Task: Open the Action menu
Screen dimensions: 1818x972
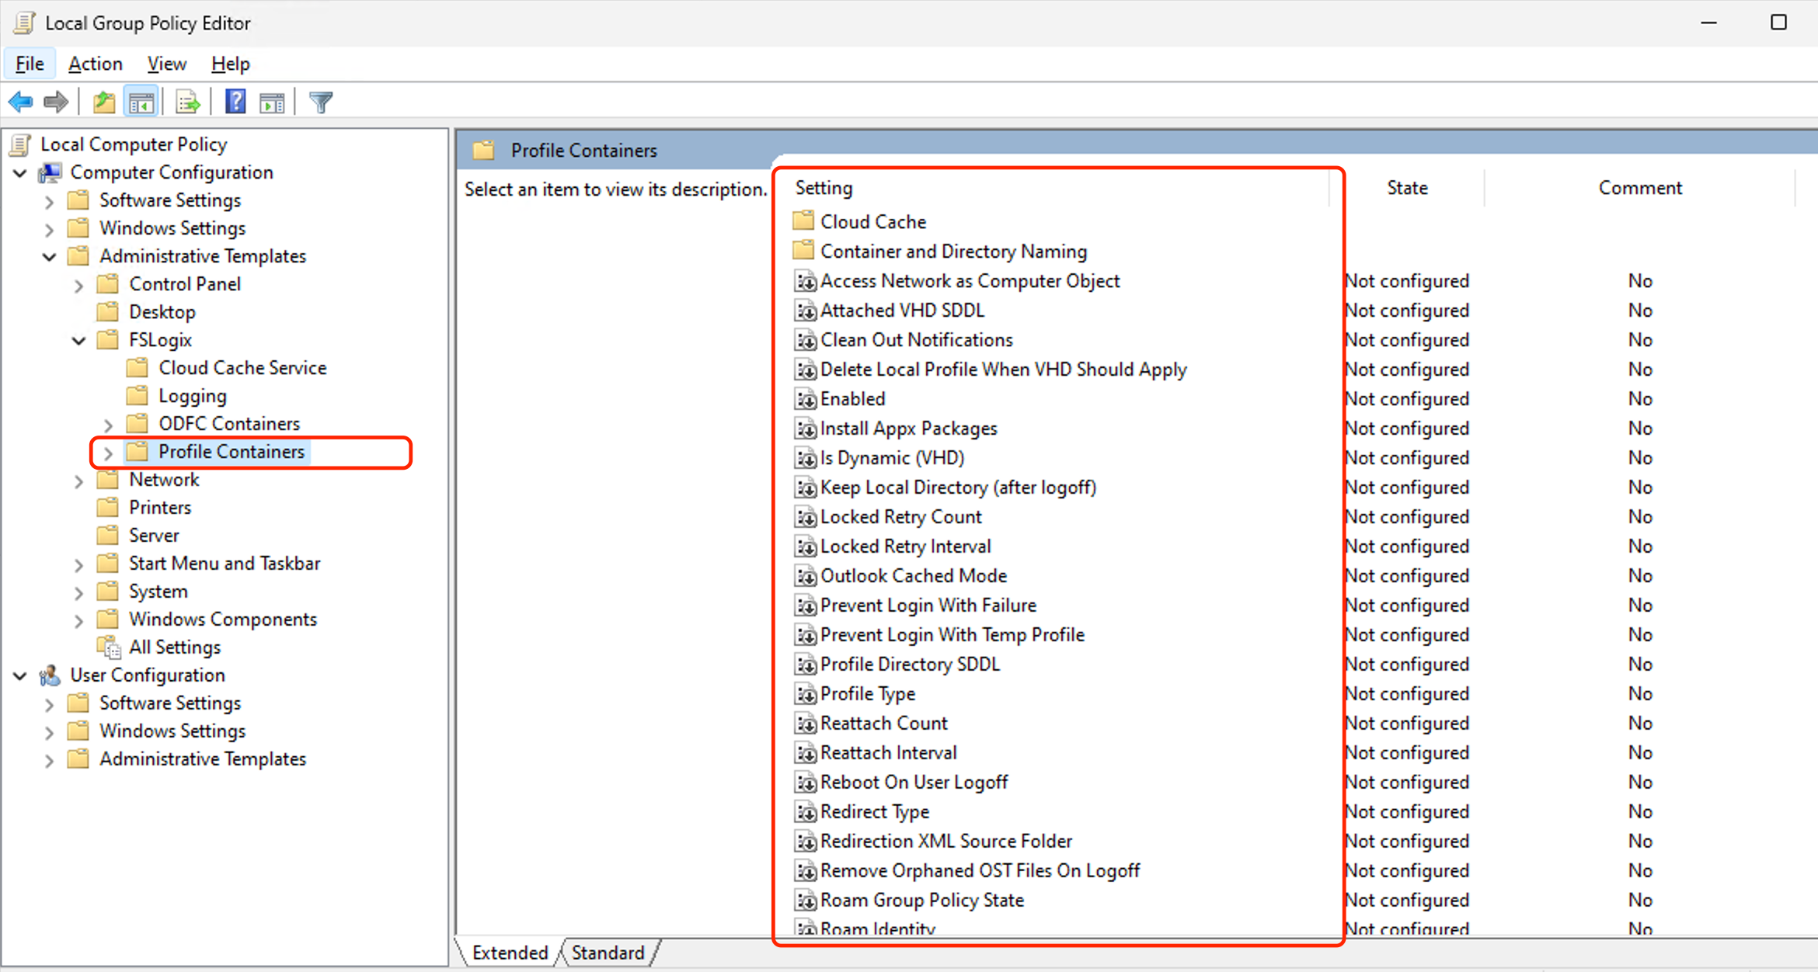Action: click(96, 64)
